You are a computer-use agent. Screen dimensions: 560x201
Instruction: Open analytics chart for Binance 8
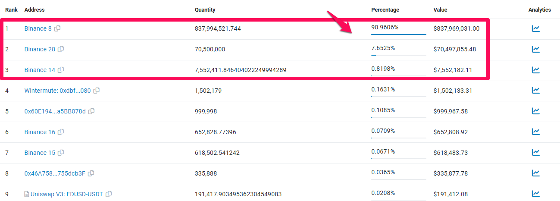click(535, 28)
